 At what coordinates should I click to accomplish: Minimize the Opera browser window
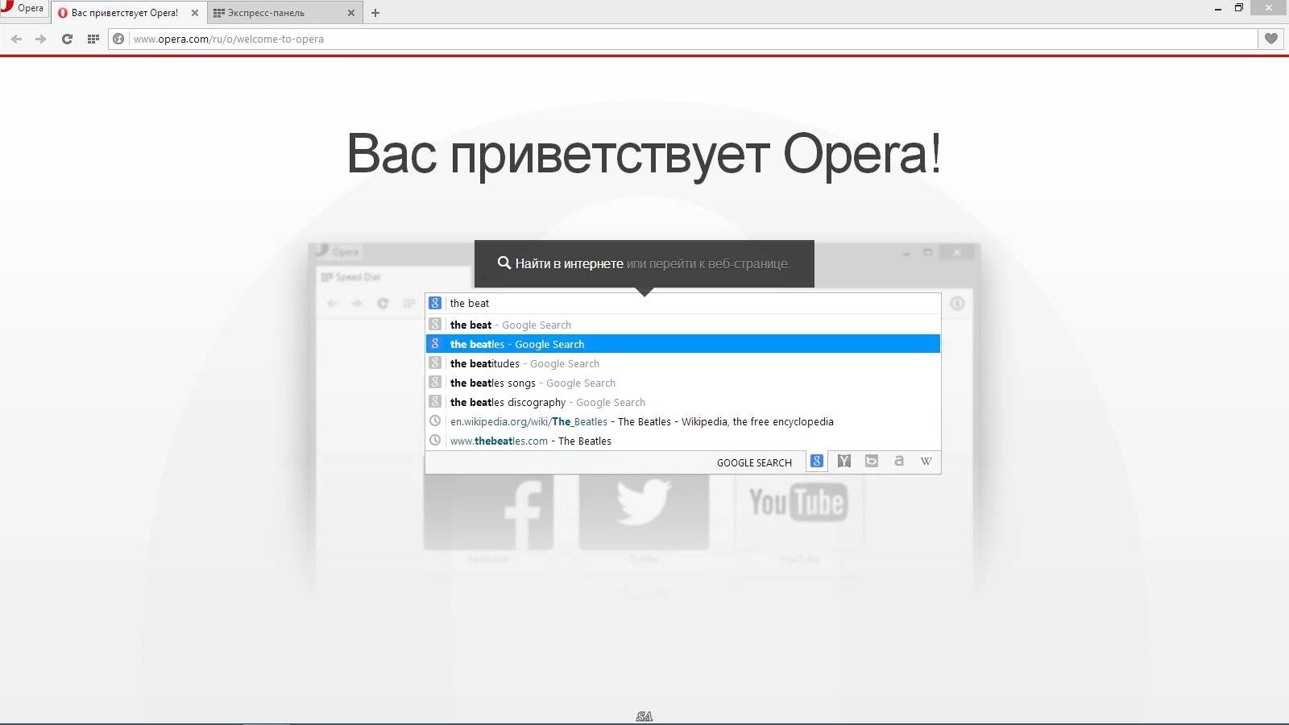(1218, 8)
